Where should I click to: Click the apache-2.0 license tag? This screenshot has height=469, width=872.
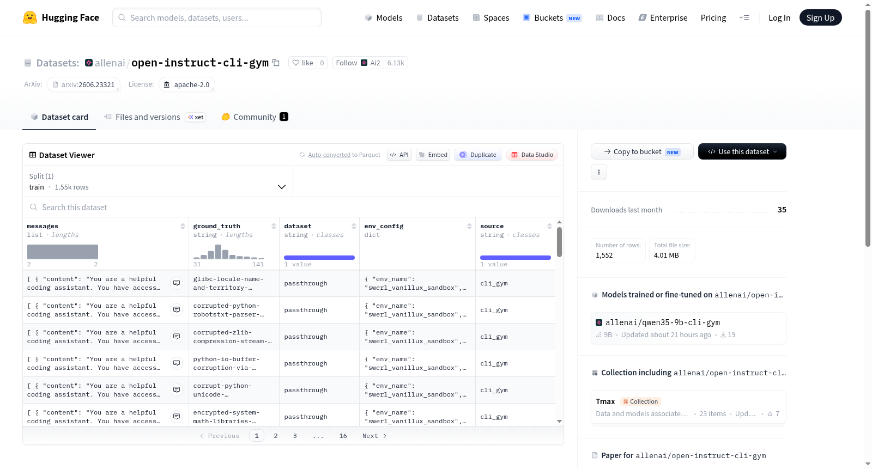[x=187, y=84]
